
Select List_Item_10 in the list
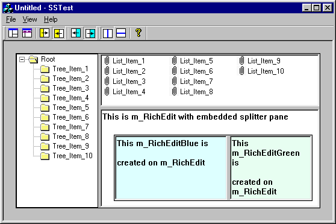point(266,71)
